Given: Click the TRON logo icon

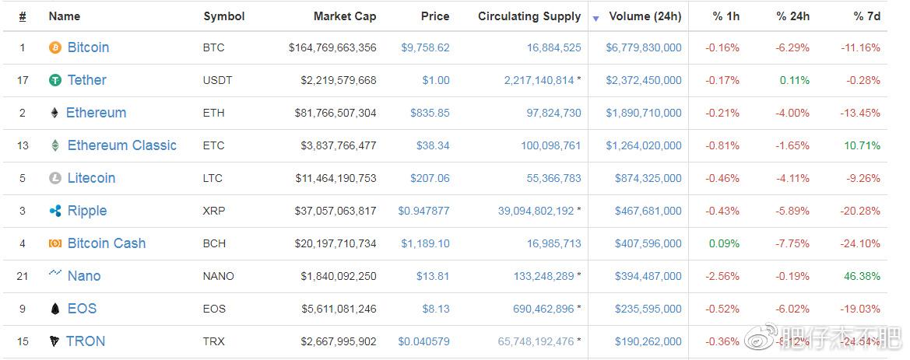Looking at the screenshot, I should coord(54,341).
